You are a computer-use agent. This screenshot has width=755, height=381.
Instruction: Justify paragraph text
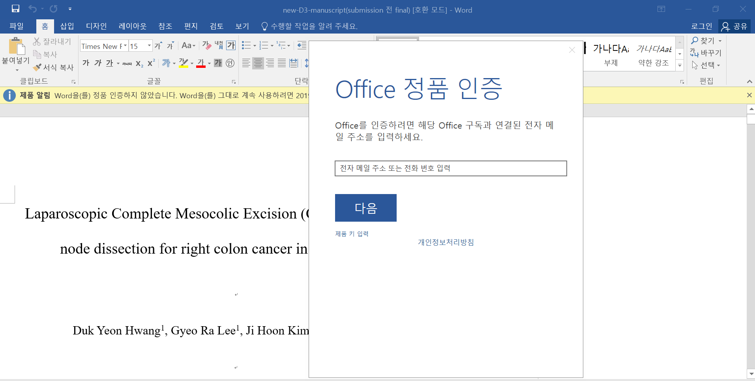point(282,63)
